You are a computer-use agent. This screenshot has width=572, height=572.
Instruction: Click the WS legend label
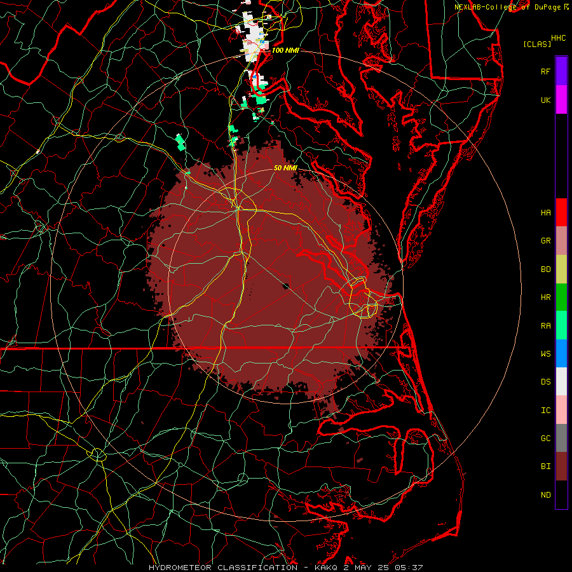[545, 354]
